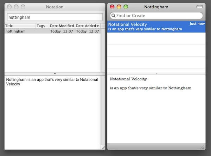The image size is (211, 156).
Task: Zoom Nottingham window using green button
Action: click(126, 7)
